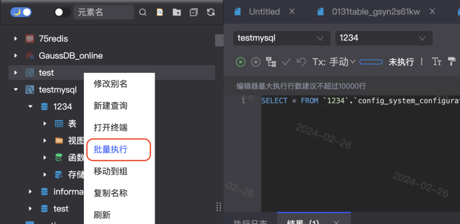Click the text format Tт icon
Image resolution: width=460 pixels, height=224 pixels.
(x=437, y=62)
